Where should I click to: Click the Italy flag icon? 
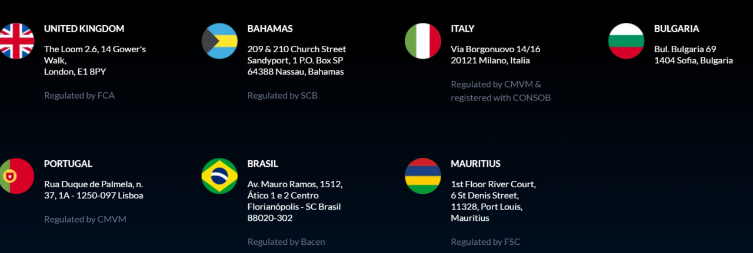coord(423,41)
